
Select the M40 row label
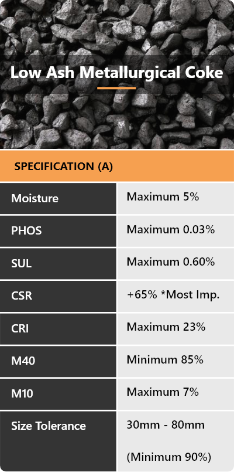click(x=23, y=361)
